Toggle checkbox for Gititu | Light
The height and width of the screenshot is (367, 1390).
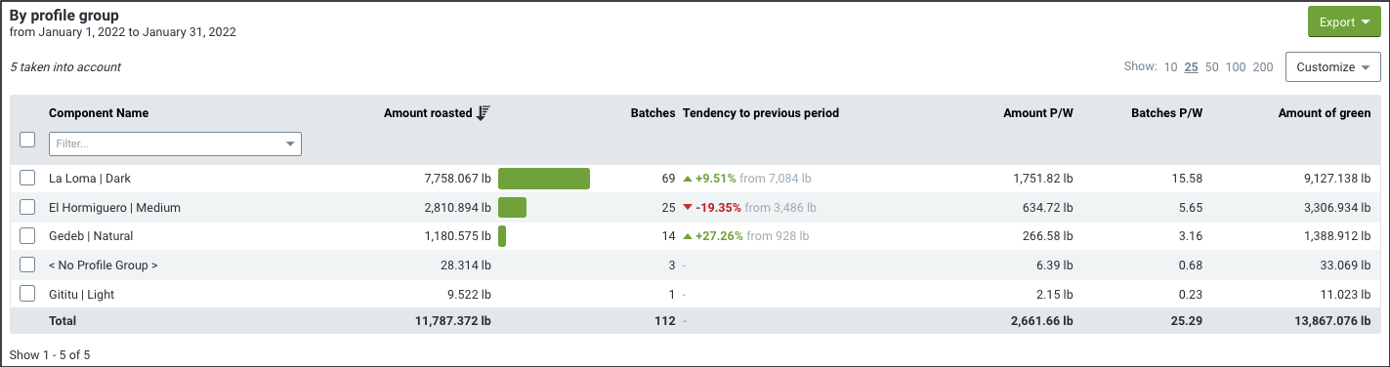coord(28,294)
